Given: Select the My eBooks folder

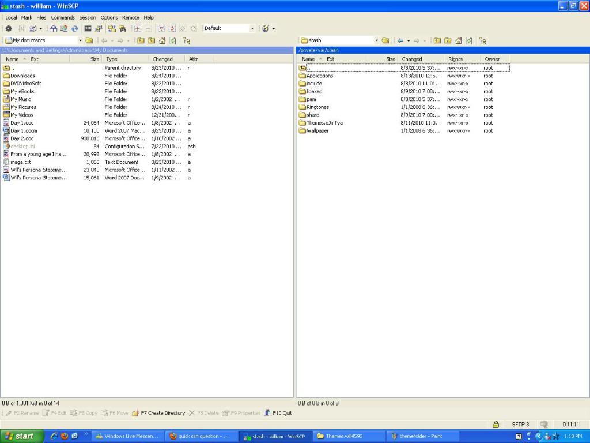Looking at the screenshot, I should 18,92.
